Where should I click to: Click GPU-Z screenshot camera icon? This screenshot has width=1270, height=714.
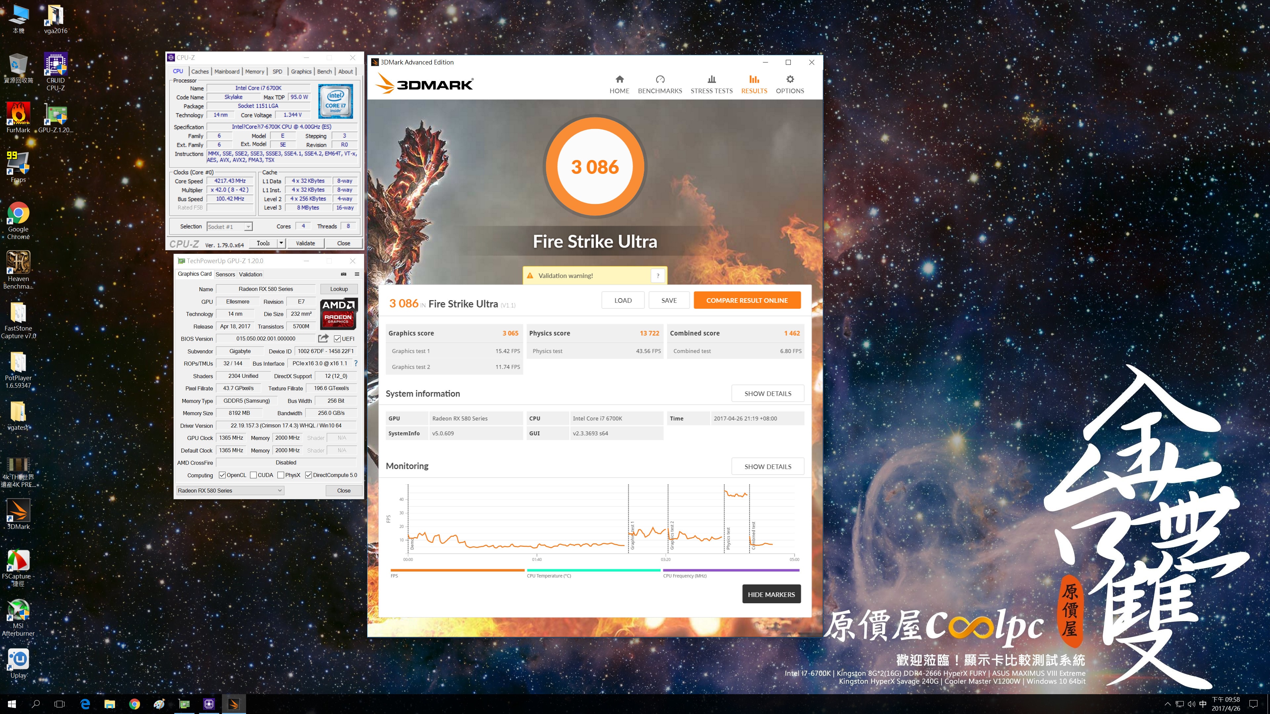tap(344, 274)
